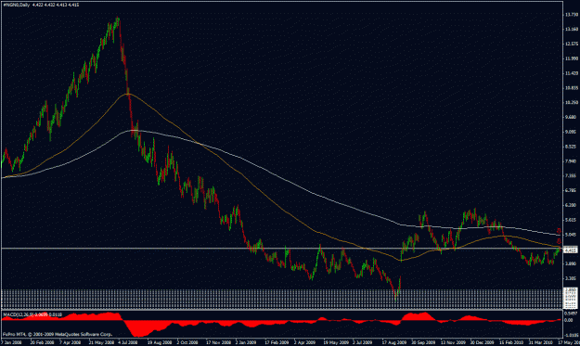
Task: Click the 31 Mar 2010 date label
Action: point(540,342)
